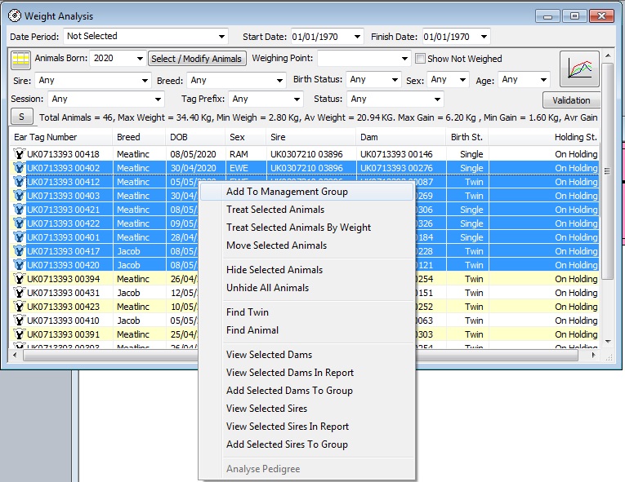Click sheep icon for UK0713393 00391
Image resolution: width=625 pixels, height=482 pixels.
tap(19, 334)
